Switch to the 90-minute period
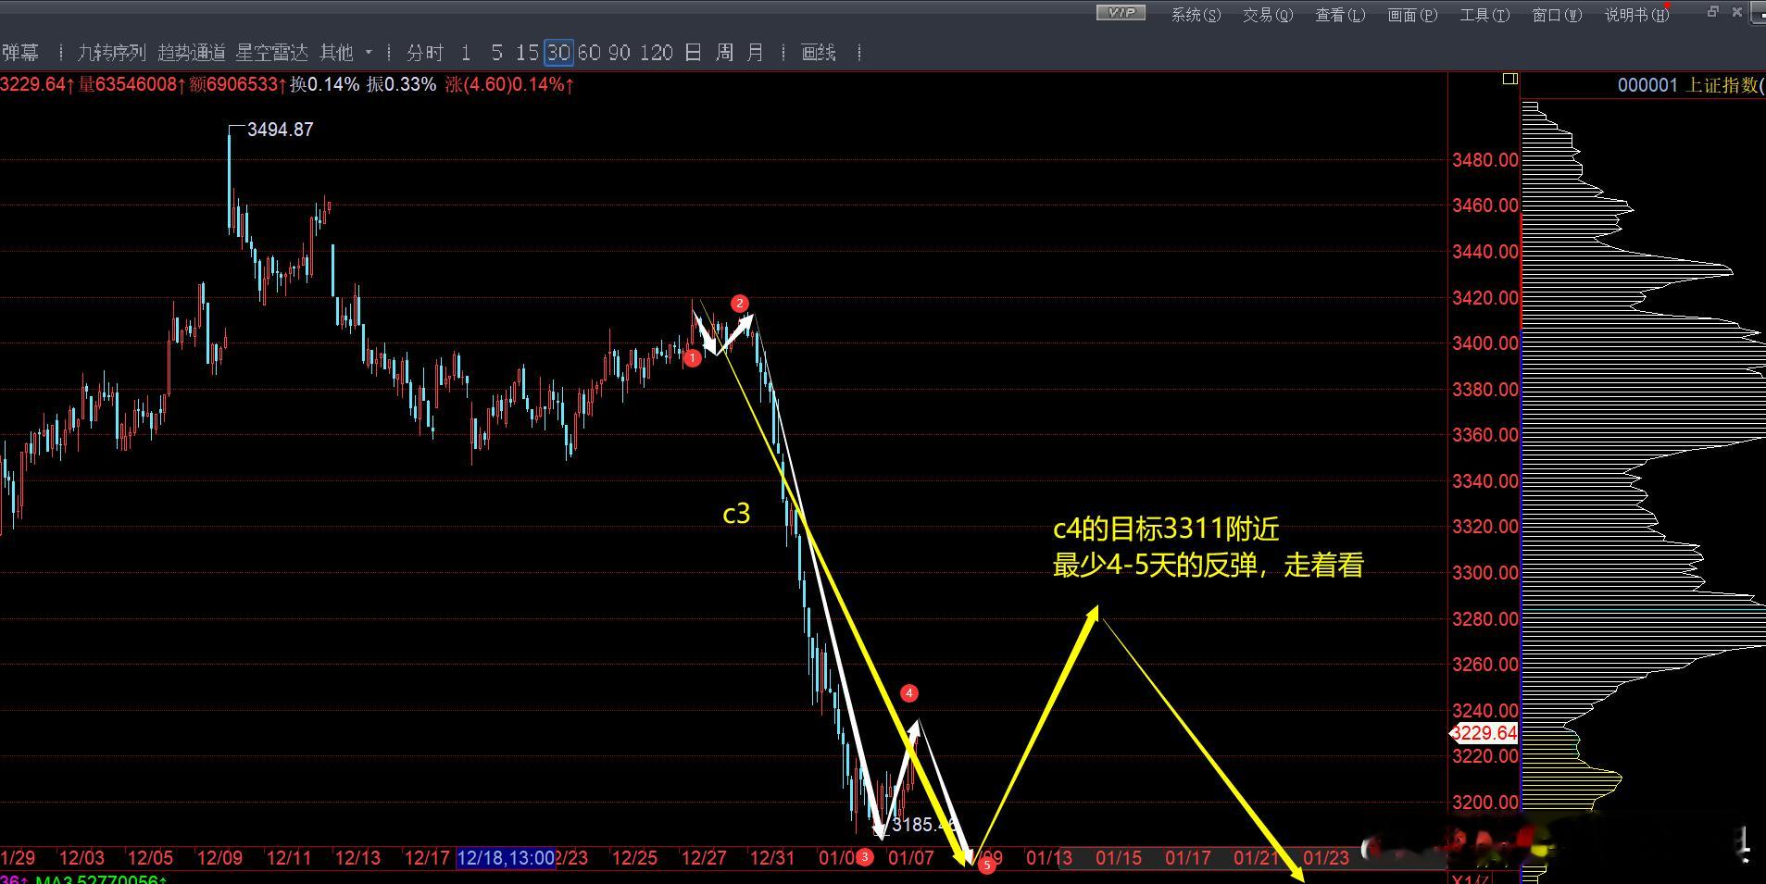 click(620, 53)
